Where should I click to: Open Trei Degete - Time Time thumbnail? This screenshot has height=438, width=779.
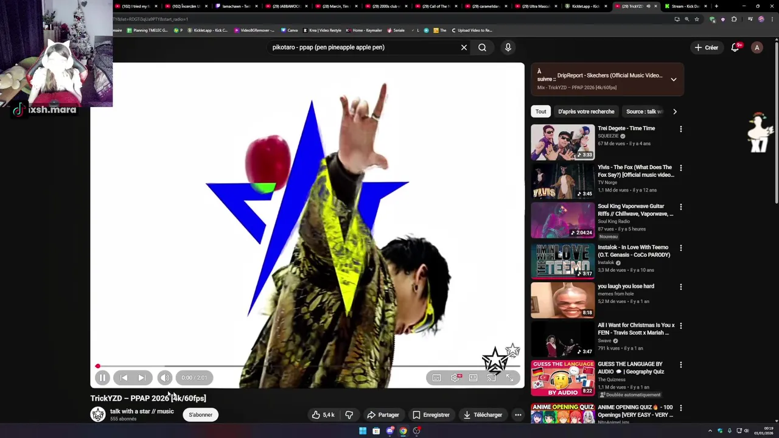563,142
